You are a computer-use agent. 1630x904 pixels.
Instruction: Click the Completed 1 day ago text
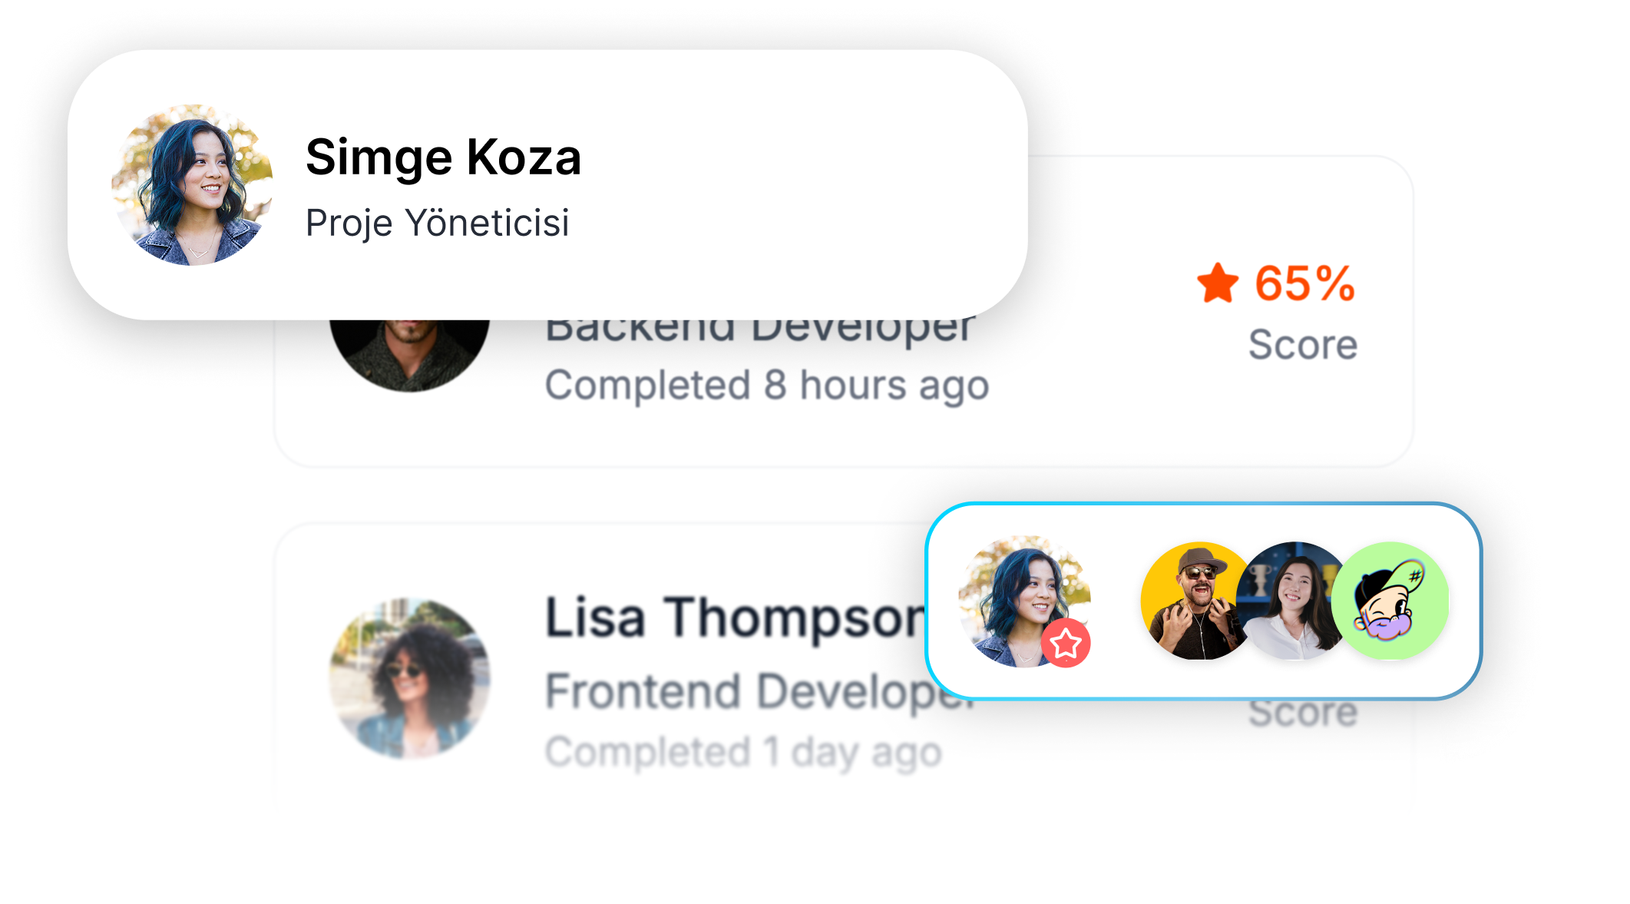pyautogui.click(x=742, y=752)
